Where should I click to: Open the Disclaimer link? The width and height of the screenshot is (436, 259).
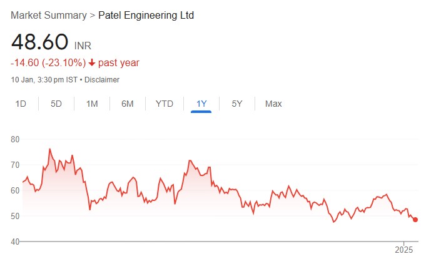point(101,80)
